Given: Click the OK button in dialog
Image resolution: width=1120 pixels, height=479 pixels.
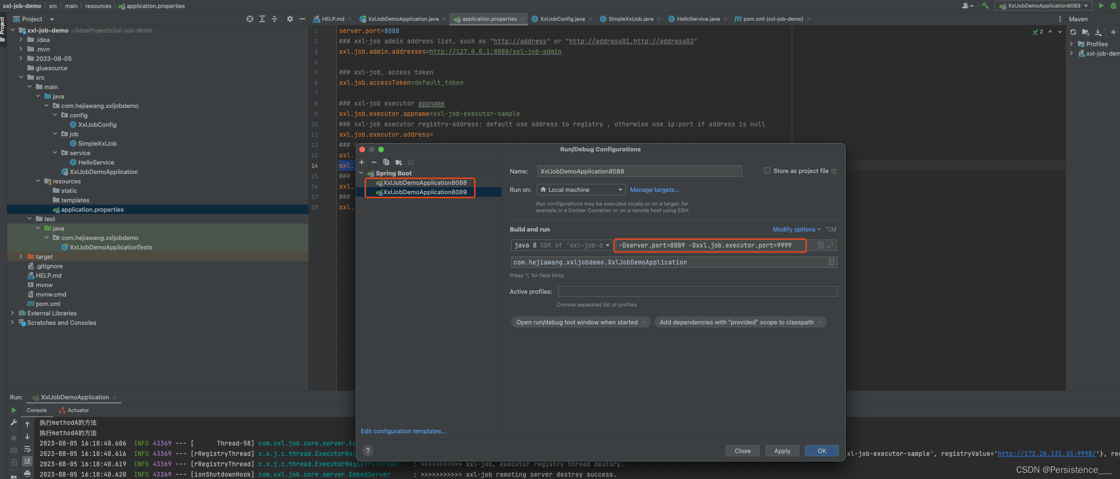Looking at the screenshot, I should 821,451.
